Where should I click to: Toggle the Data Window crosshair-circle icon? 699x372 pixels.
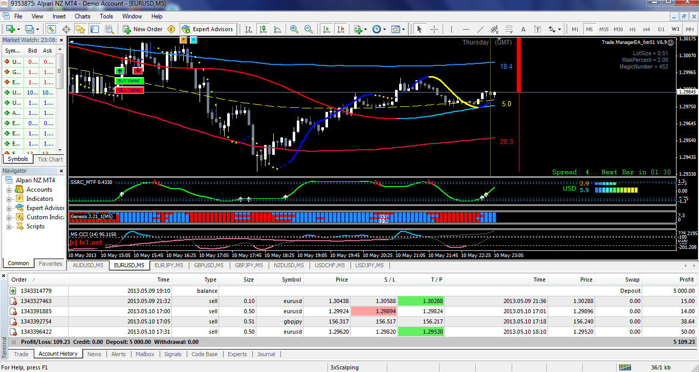(66, 29)
